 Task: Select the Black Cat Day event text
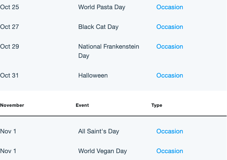98,27
